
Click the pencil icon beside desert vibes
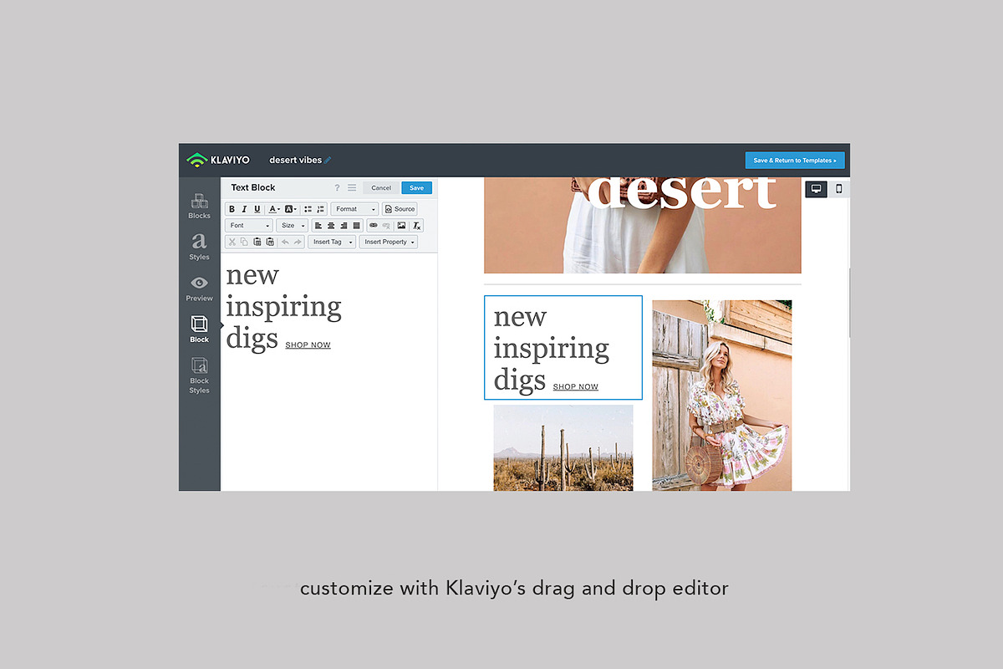pos(328,160)
